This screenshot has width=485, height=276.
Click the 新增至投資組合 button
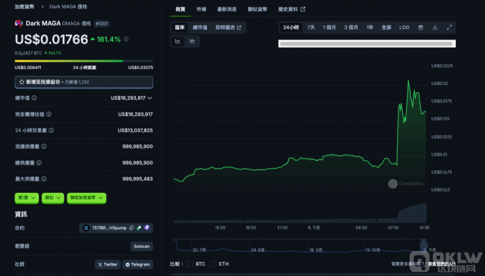click(84, 82)
